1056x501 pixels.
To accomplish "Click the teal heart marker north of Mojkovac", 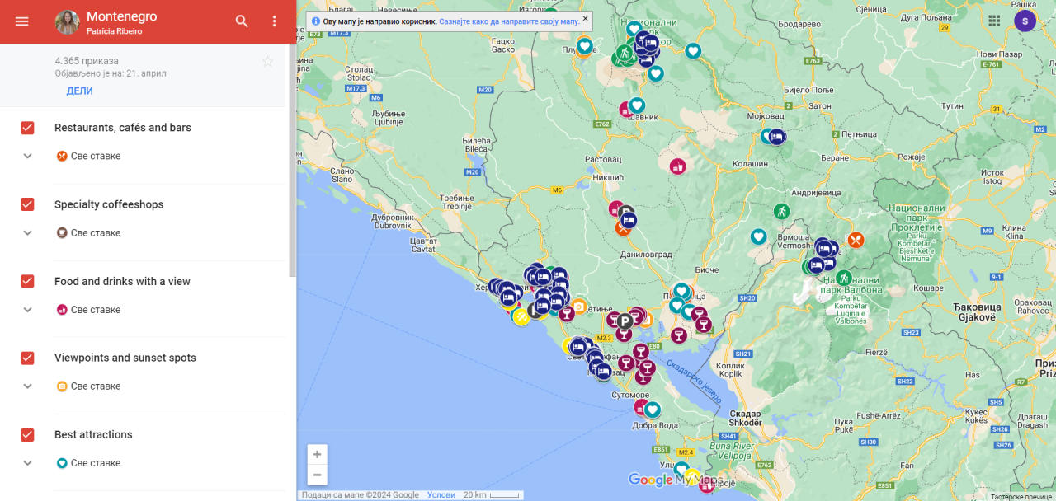I will pyautogui.click(x=693, y=51).
